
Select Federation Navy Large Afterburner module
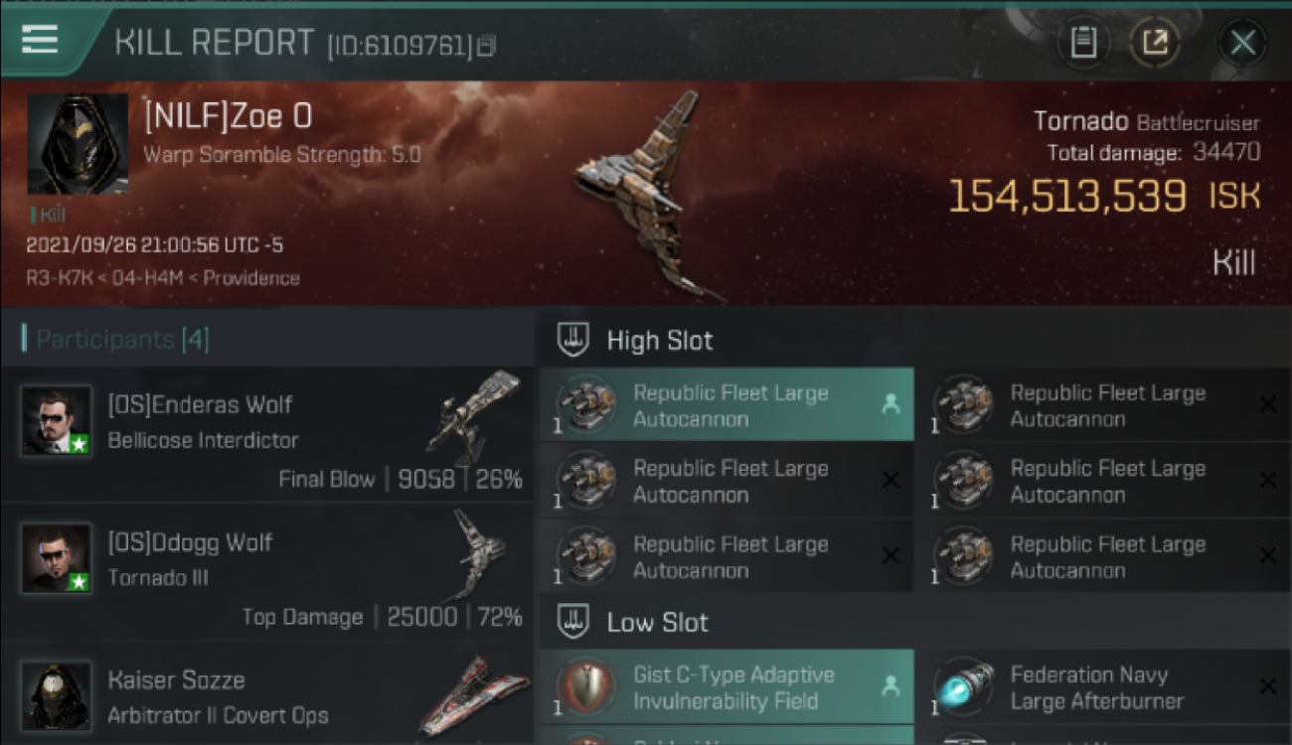1104,687
